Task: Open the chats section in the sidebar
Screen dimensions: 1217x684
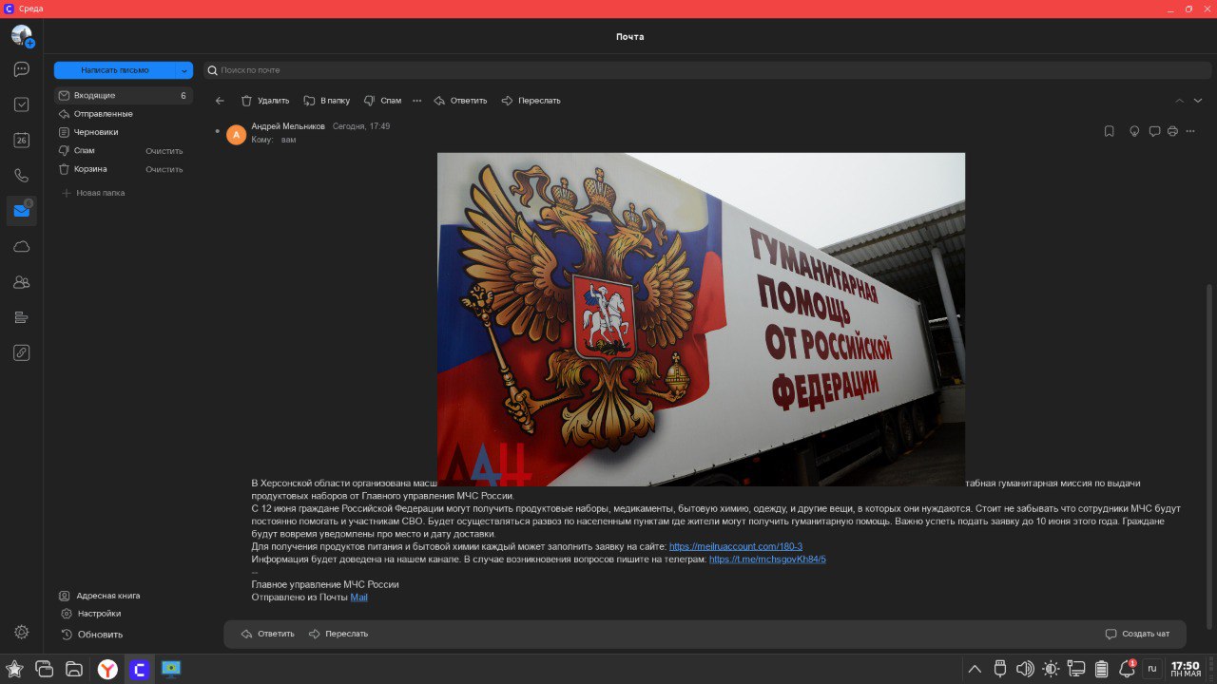Action: tap(21, 69)
